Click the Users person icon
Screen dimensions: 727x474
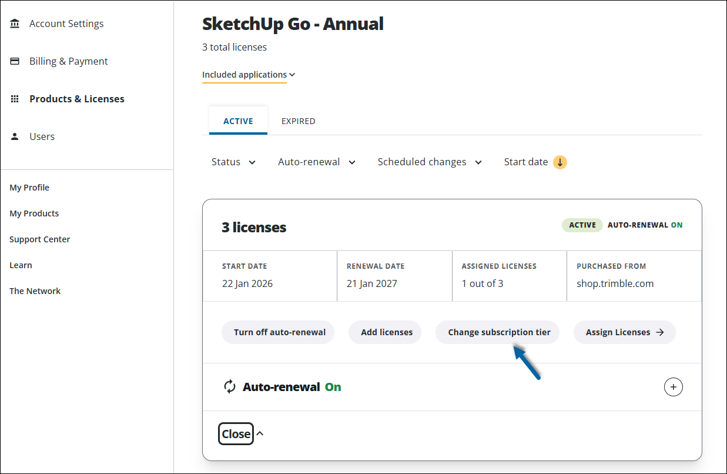point(15,136)
